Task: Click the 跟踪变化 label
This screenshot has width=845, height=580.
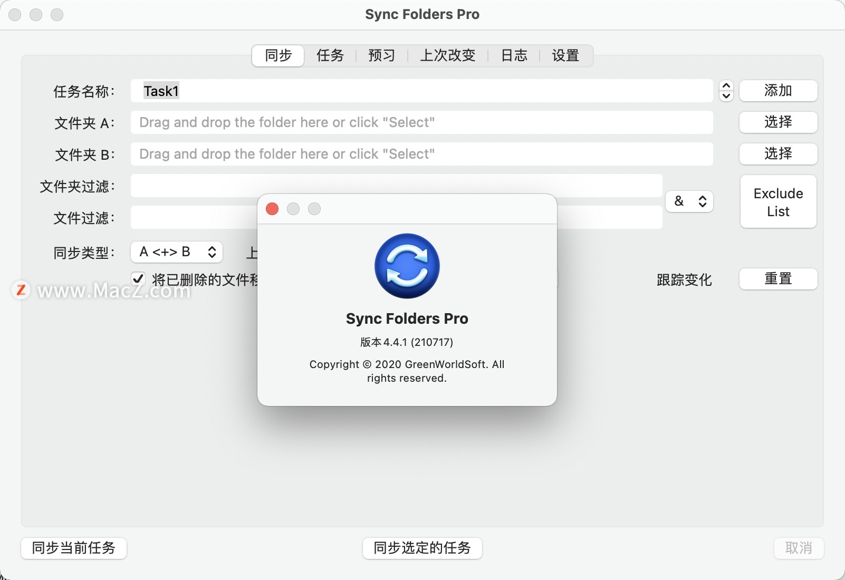Action: point(684,279)
